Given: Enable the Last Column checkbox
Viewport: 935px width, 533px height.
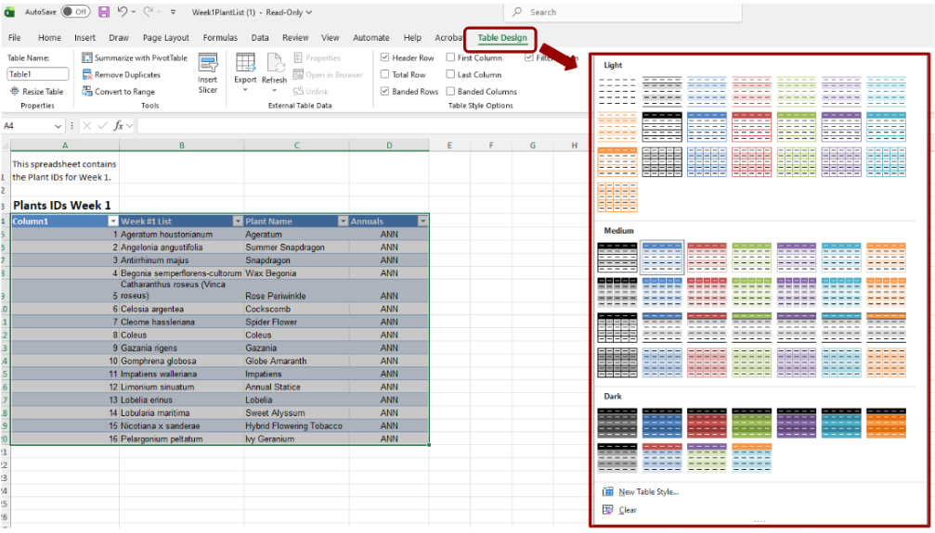Looking at the screenshot, I should coord(451,74).
